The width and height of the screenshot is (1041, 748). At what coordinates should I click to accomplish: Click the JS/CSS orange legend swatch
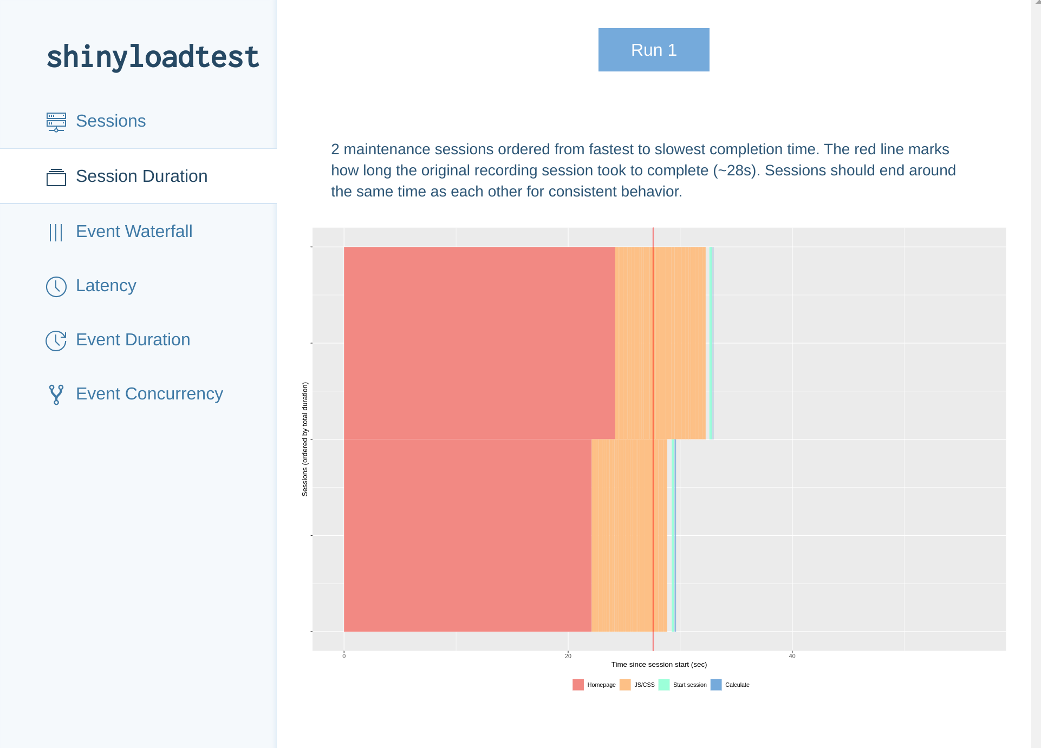pyautogui.click(x=625, y=685)
